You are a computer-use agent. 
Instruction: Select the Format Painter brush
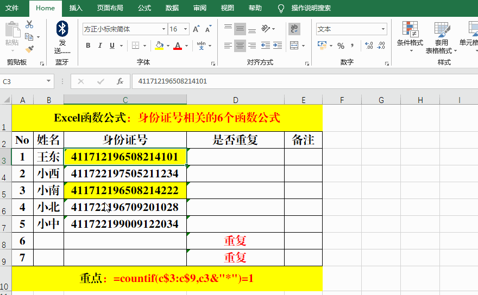[x=29, y=49]
